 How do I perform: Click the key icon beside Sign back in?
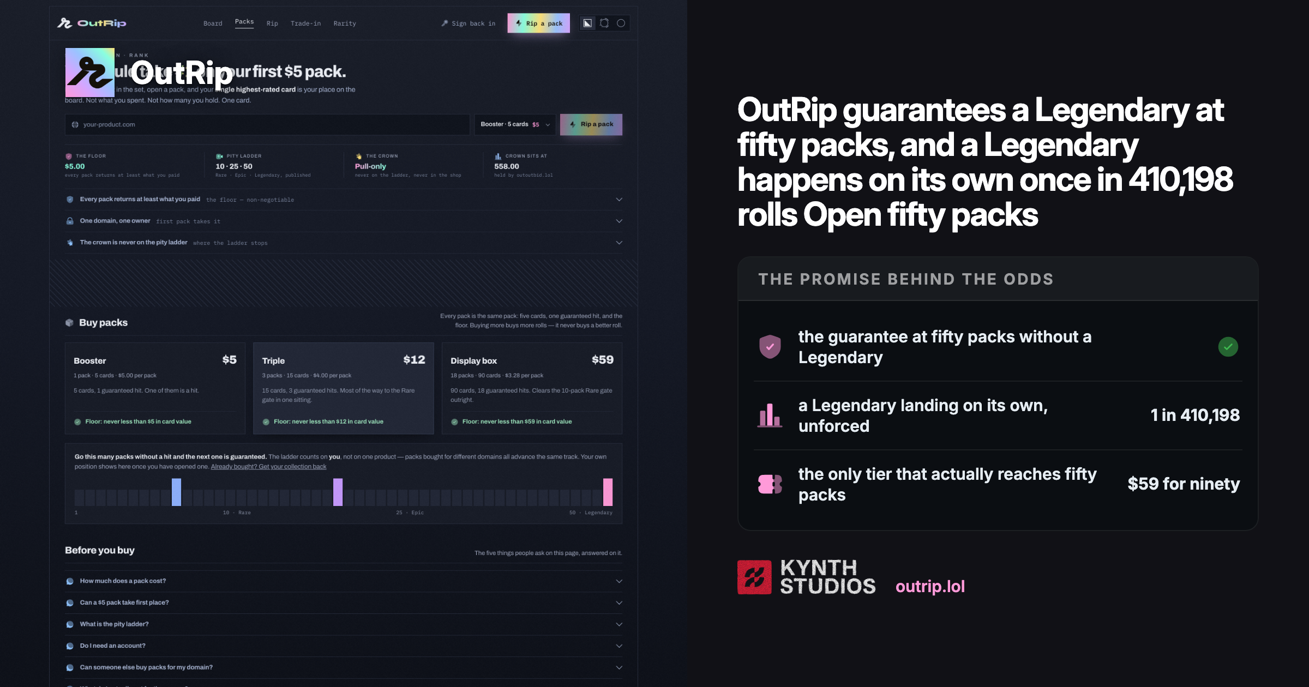click(x=445, y=23)
